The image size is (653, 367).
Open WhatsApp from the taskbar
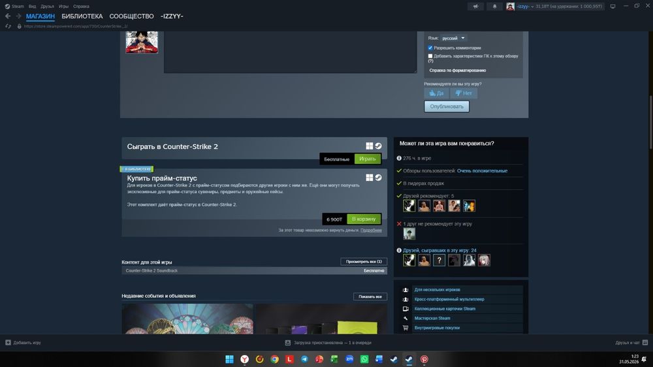pos(364,359)
